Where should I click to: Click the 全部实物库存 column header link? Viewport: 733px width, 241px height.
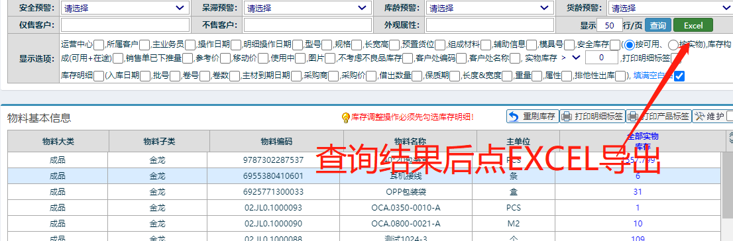click(643, 142)
